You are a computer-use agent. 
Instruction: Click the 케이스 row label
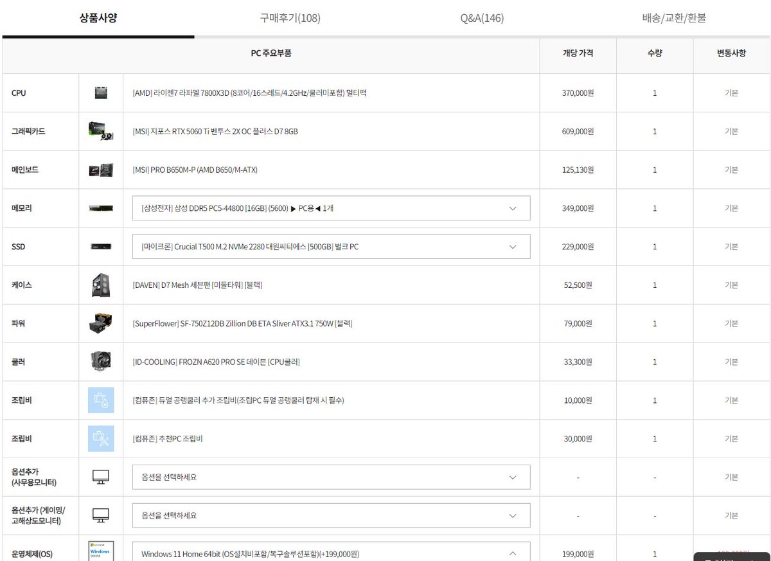[x=21, y=285]
